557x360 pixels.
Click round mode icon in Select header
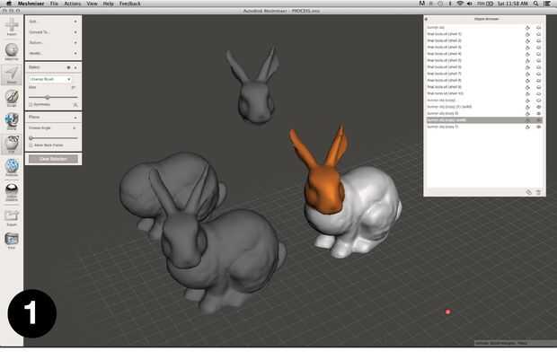pyautogui.click(x=68, y=67)
